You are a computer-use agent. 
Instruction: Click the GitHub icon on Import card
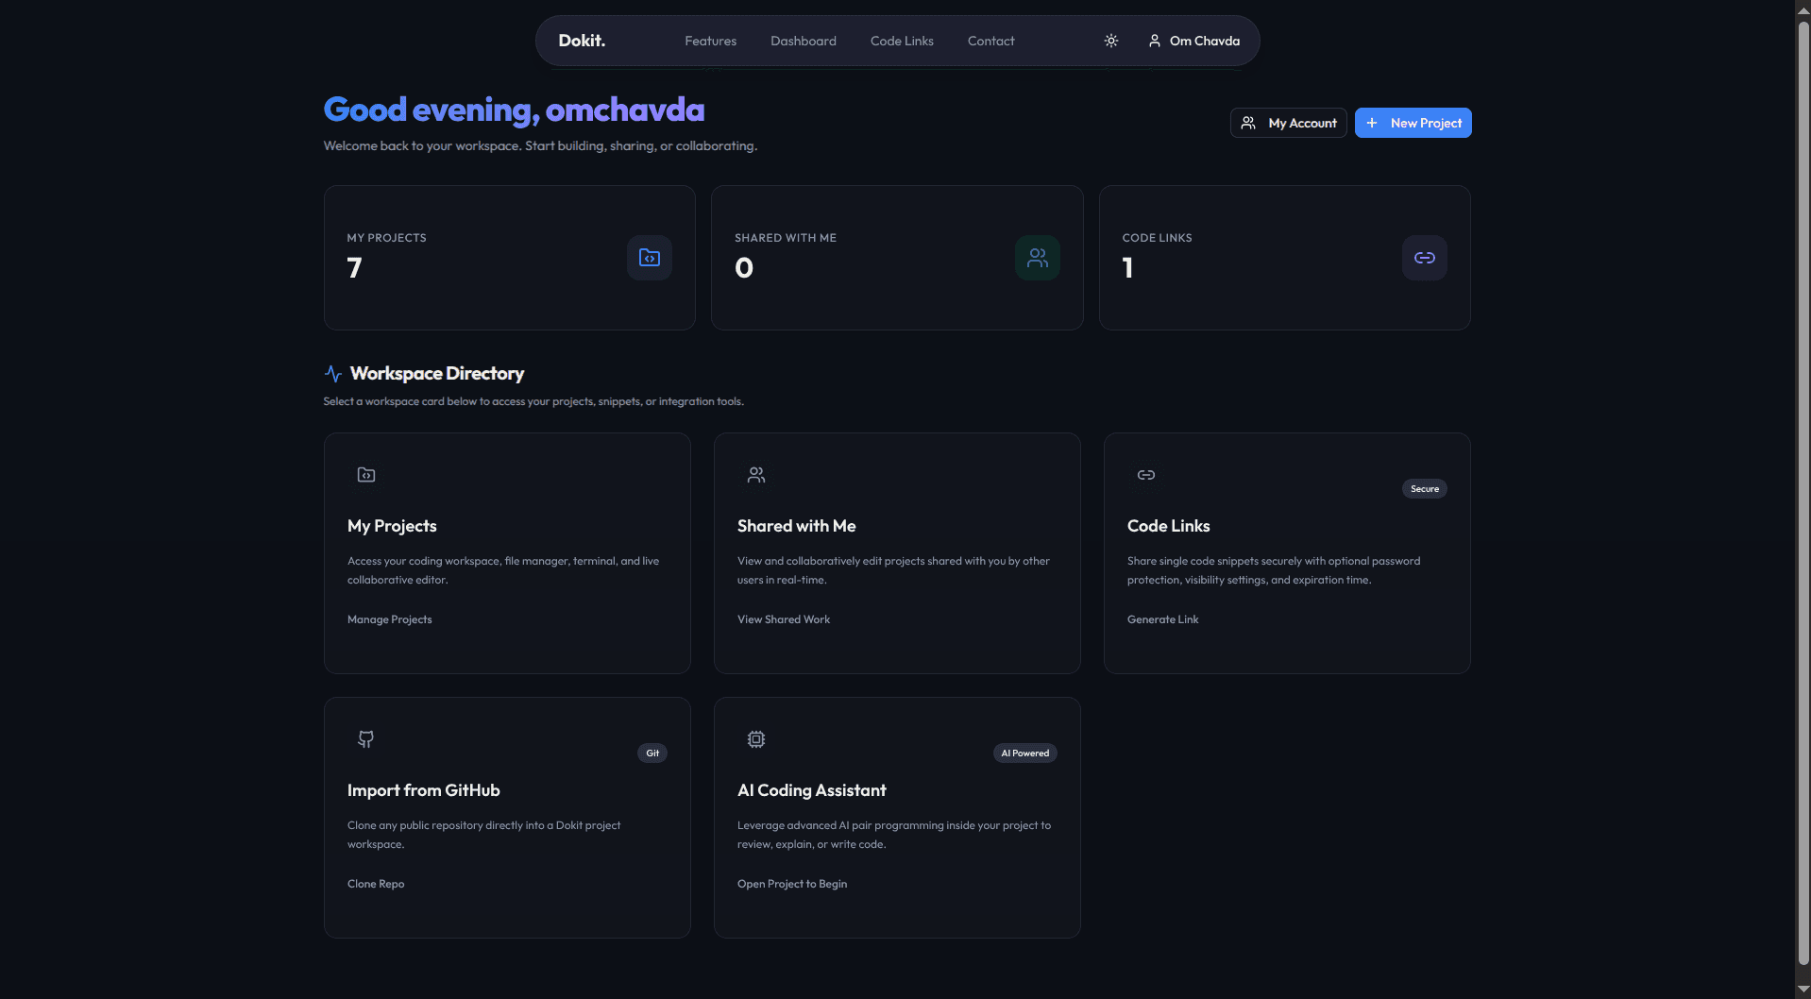point(366,739)
